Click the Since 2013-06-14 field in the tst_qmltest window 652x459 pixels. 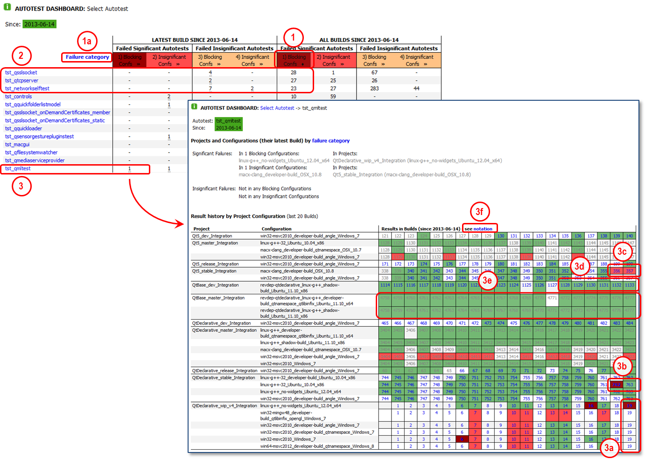[229, 128]
